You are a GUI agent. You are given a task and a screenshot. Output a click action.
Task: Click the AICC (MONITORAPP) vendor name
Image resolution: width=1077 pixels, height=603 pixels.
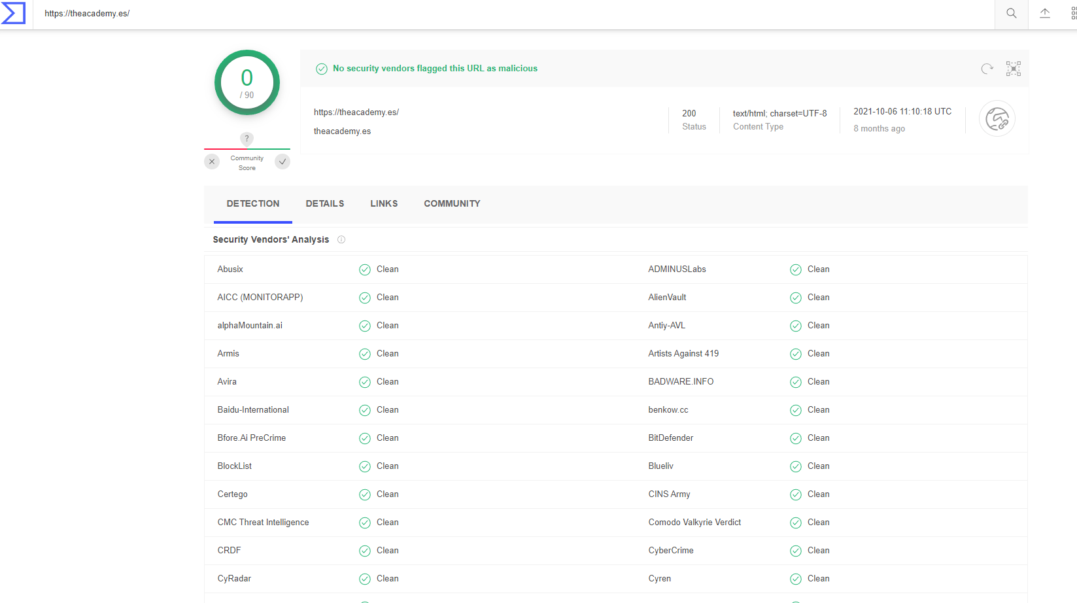pos(260,298)
